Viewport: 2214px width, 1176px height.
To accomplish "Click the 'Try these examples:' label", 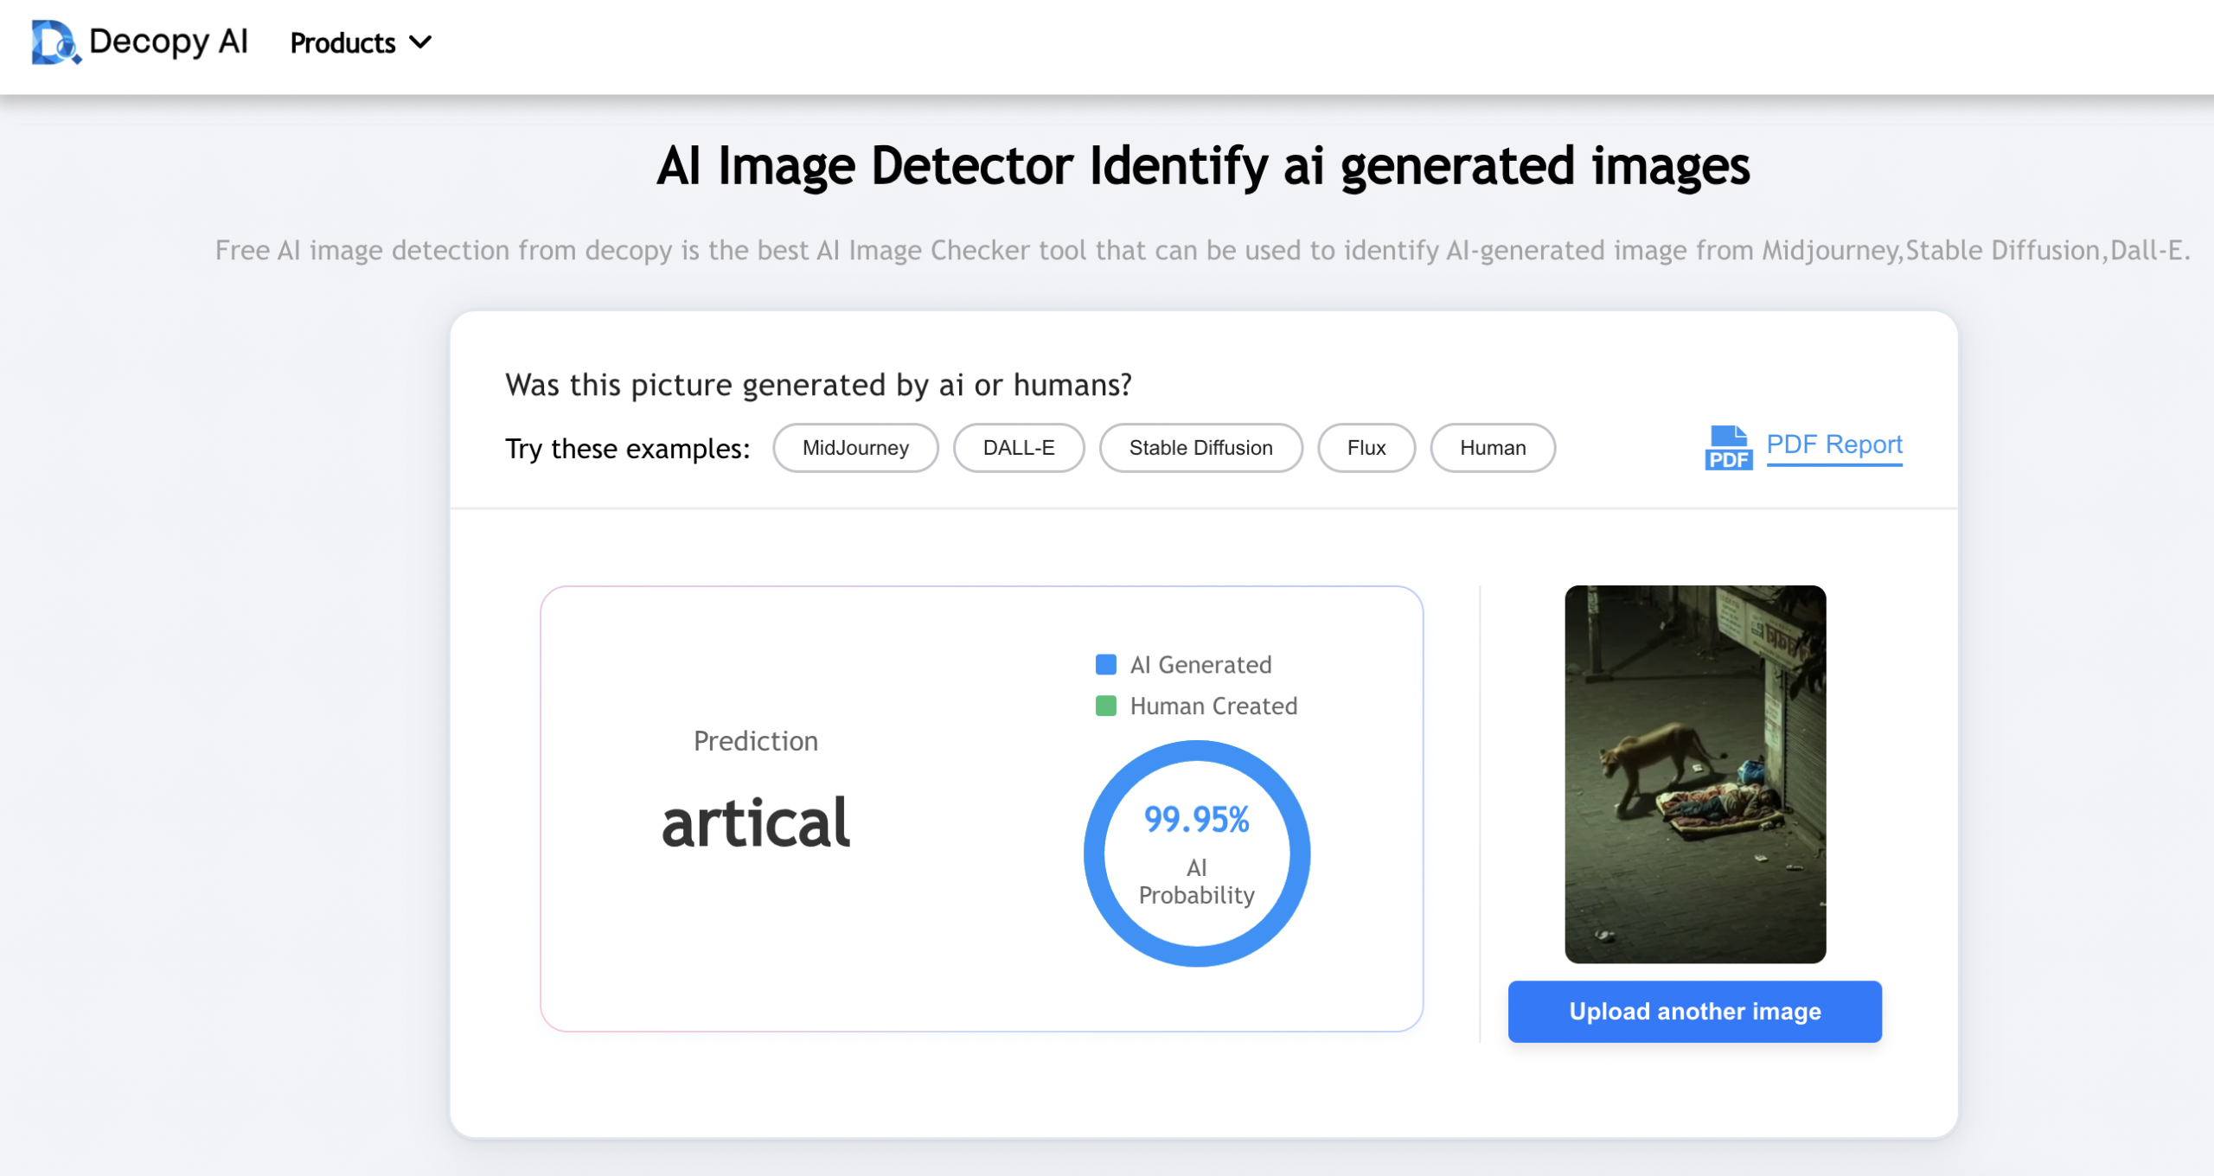I will point(628,449).
